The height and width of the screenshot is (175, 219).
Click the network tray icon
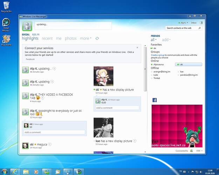pos(197,172)
